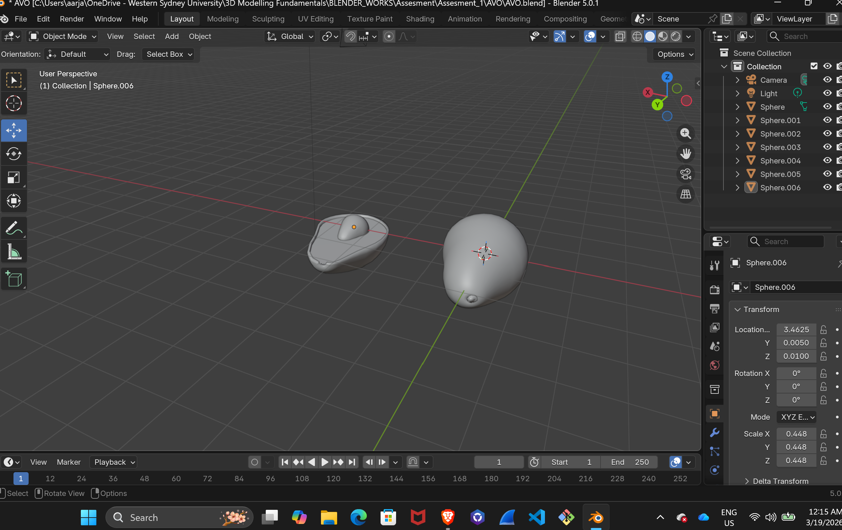This screenshot has height=530, width=842.
Task: Select the Rotate tool in the toolbar
Action: click(13, 154)
